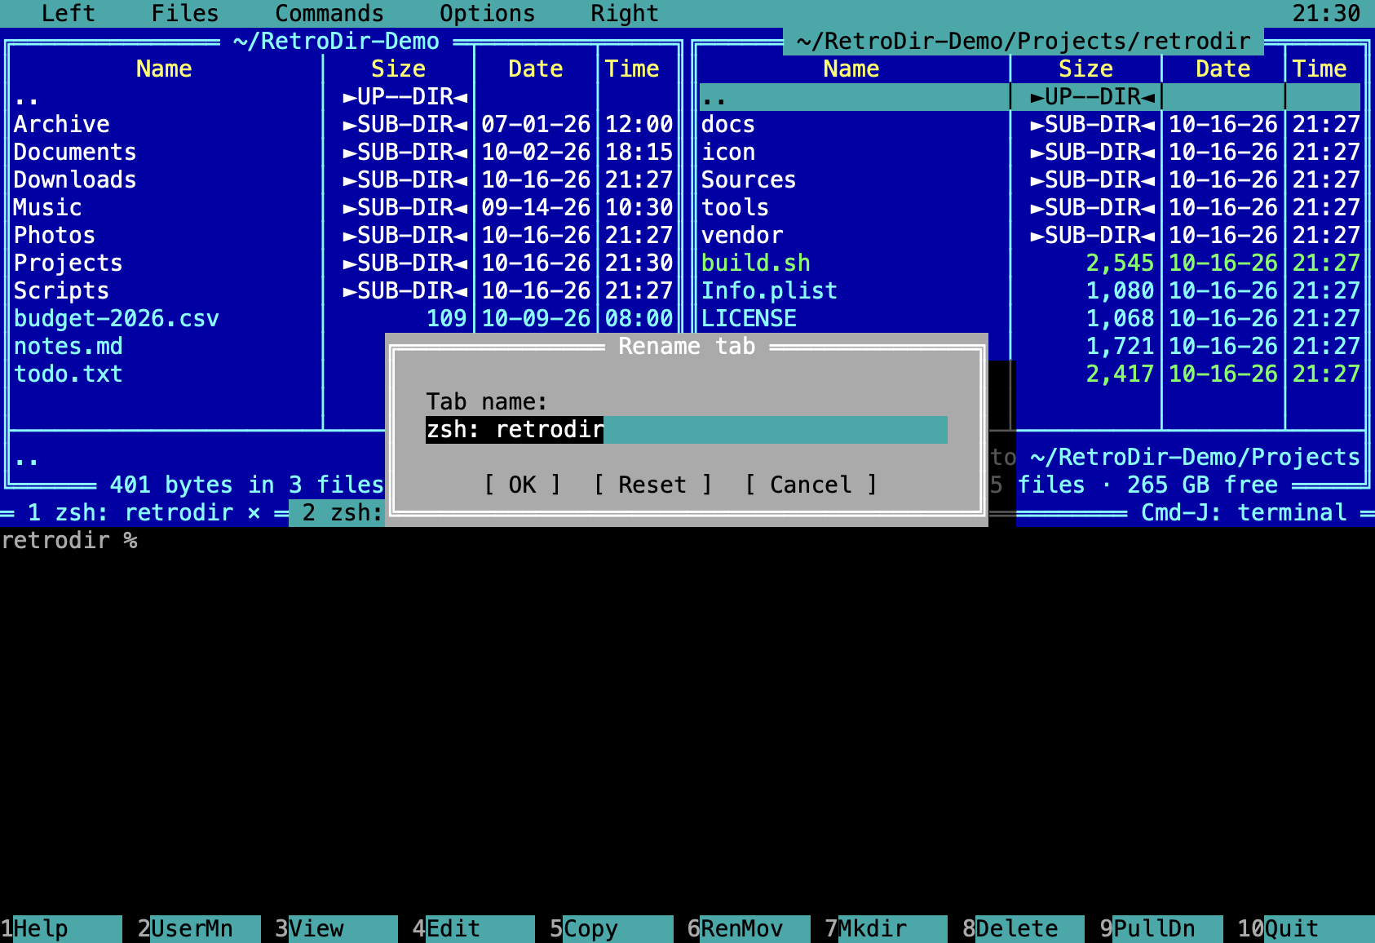
Task: Focus the Tab name input field
Action: coord(687,430)
